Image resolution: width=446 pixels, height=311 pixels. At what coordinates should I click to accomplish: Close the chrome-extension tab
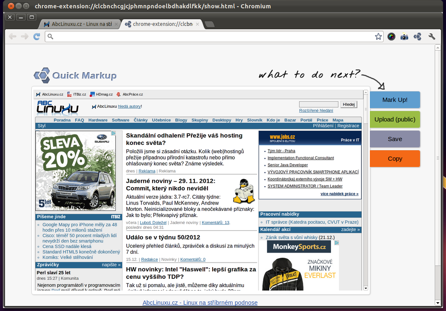click(197, 24)
